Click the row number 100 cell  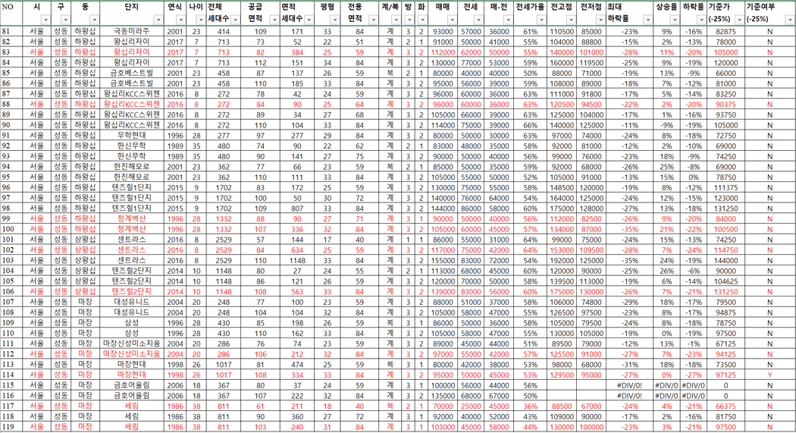(x=11, y=230)
